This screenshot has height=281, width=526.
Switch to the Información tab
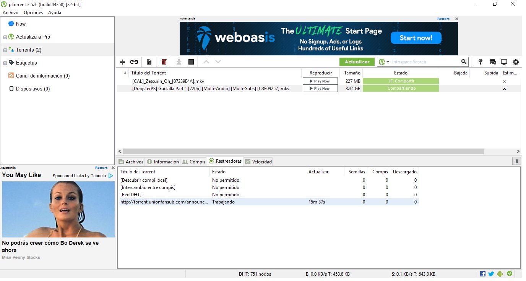[x=163, y=161]
